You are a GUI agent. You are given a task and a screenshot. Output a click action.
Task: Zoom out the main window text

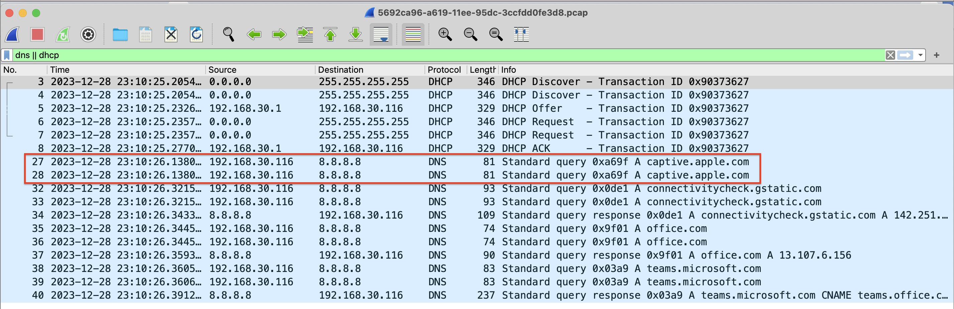[470, 35]
